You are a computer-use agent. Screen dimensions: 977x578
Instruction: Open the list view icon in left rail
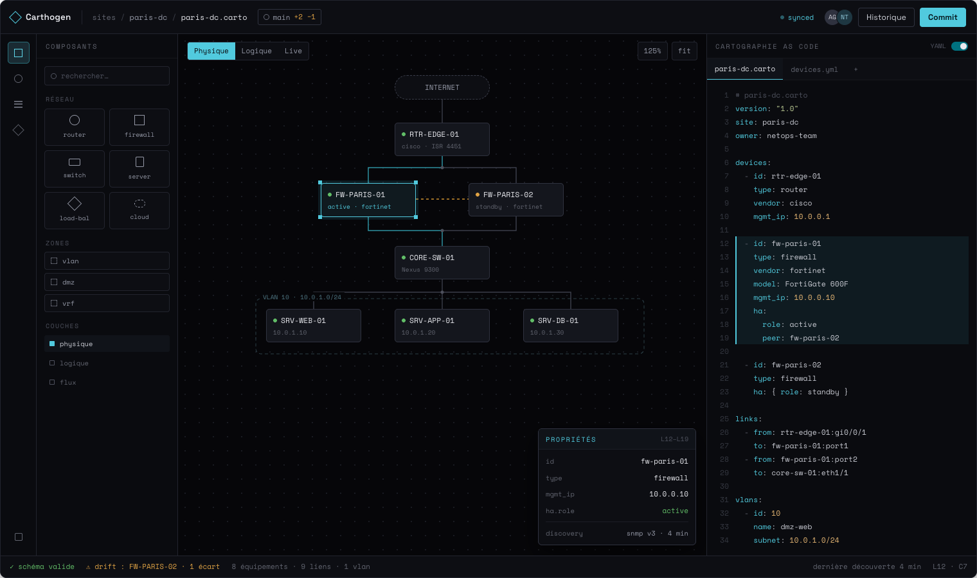point(19,104)
